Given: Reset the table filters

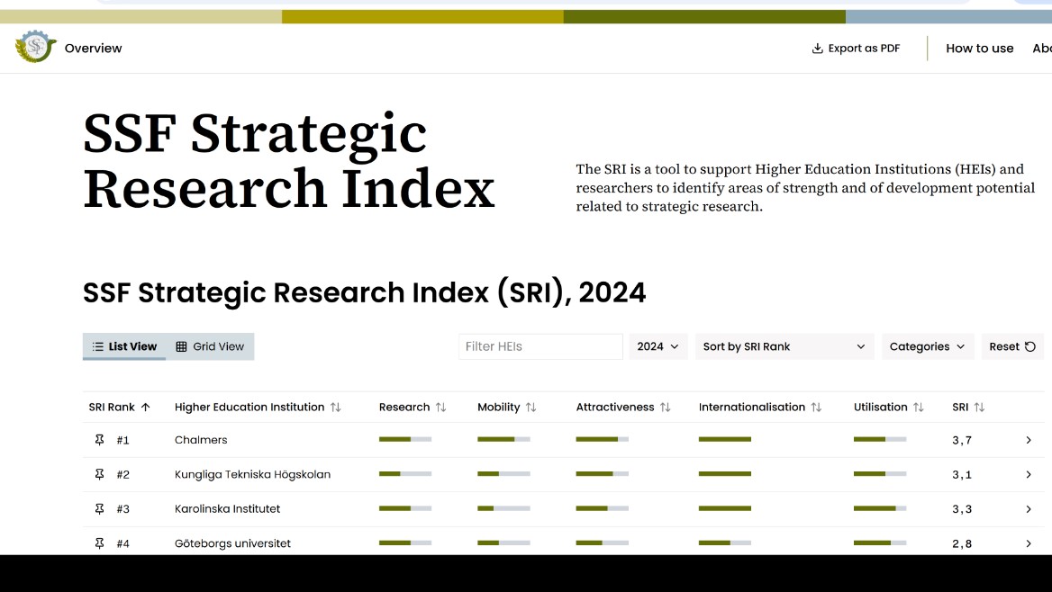Looking at the screenshot, I should [x=1012, y=346].
